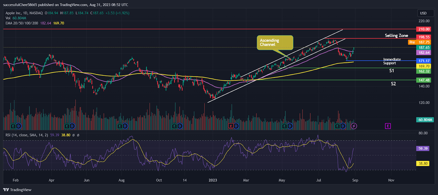Select the earnings E marker at Aug 2022
This screenshot has width=438, height=195.
pyautogui.click(x=120, y=126)
